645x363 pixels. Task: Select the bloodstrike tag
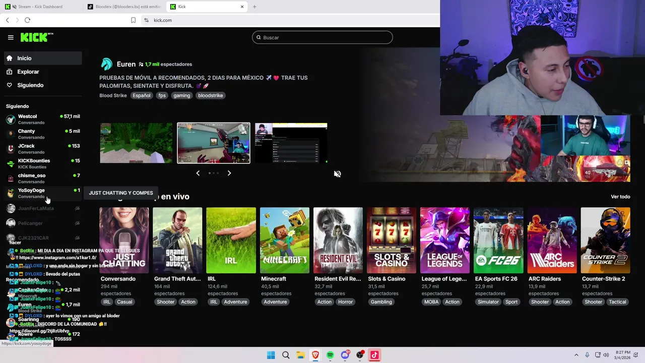coord(210,95)
